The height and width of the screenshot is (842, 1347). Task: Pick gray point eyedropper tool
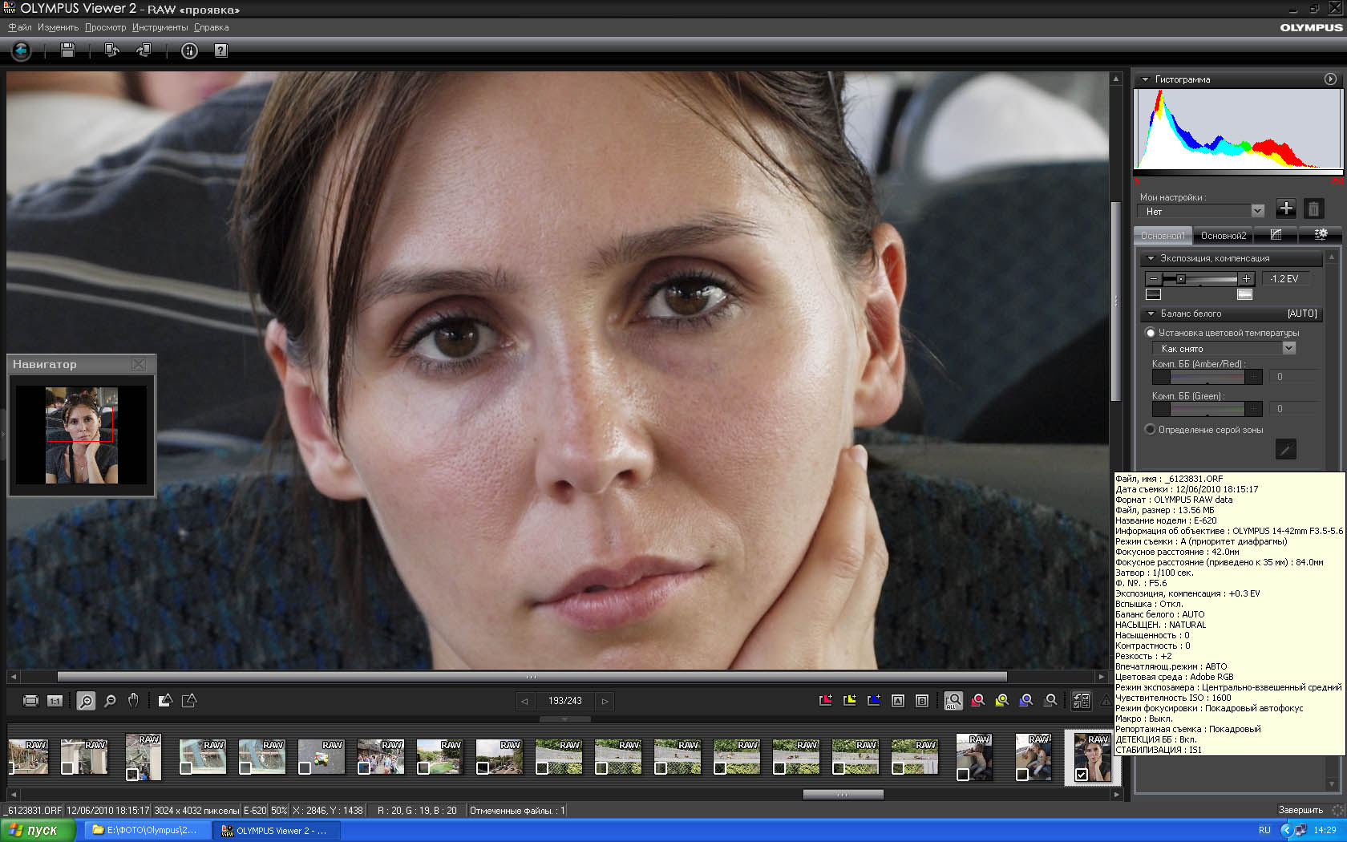coord(1286,449)
